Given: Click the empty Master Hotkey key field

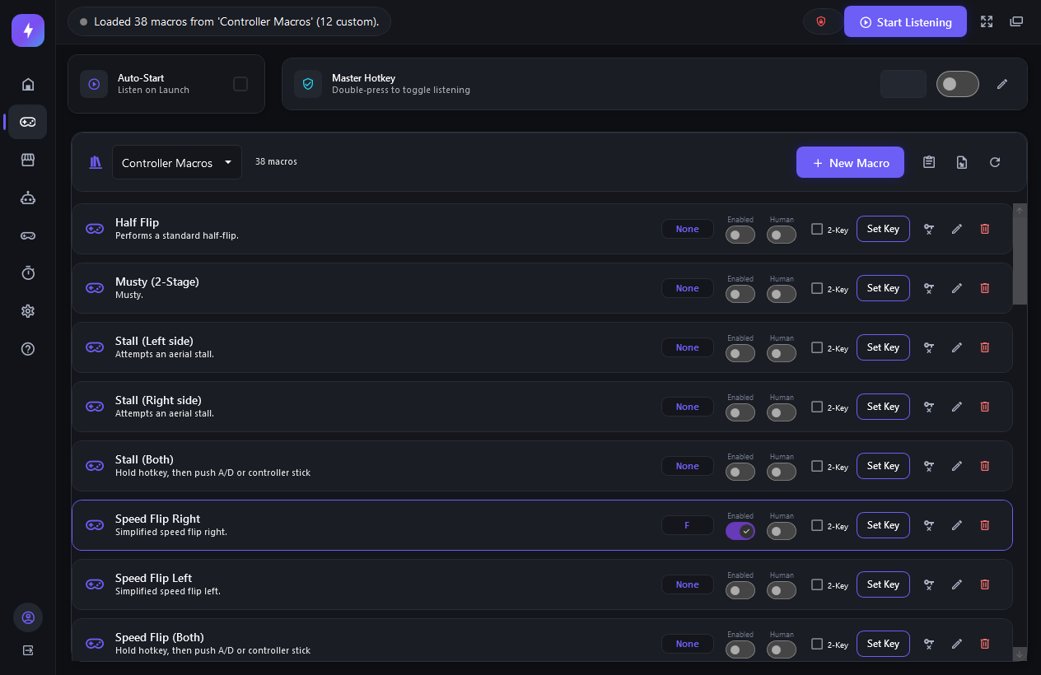Looking at the screenshot, I should [x=903, y=84].
